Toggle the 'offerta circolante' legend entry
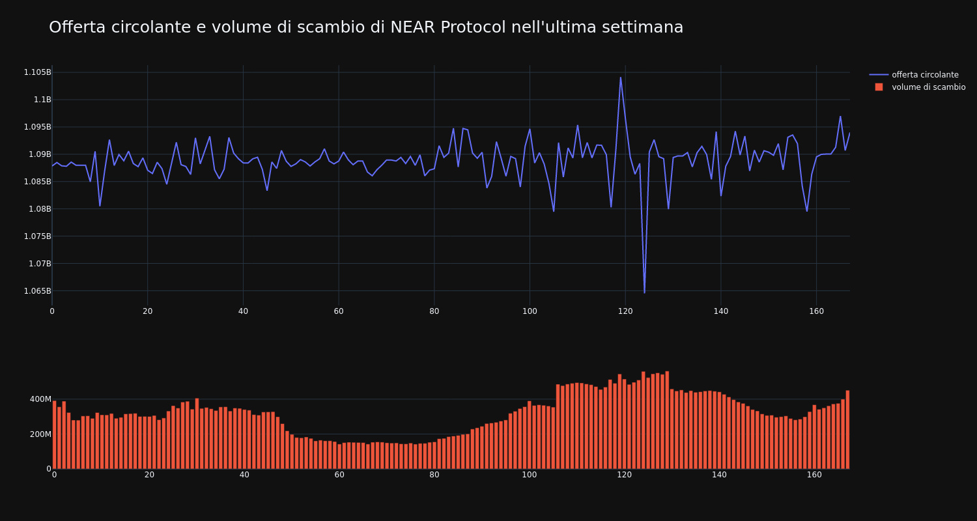977x521 pixels. [x=925, y=75]
